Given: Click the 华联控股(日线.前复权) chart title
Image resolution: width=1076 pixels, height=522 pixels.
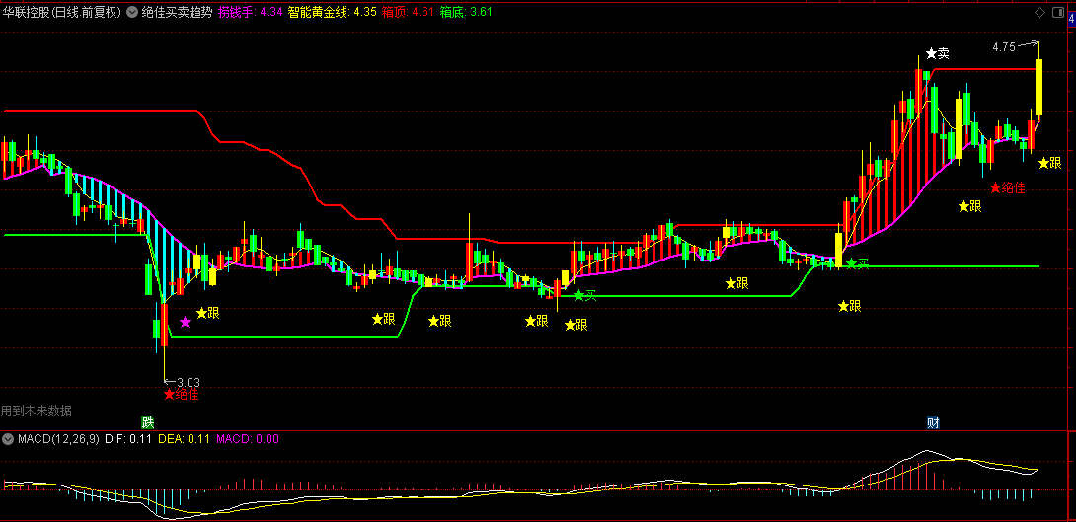Looking at the screenshot, I should click(x=62, y=13).
